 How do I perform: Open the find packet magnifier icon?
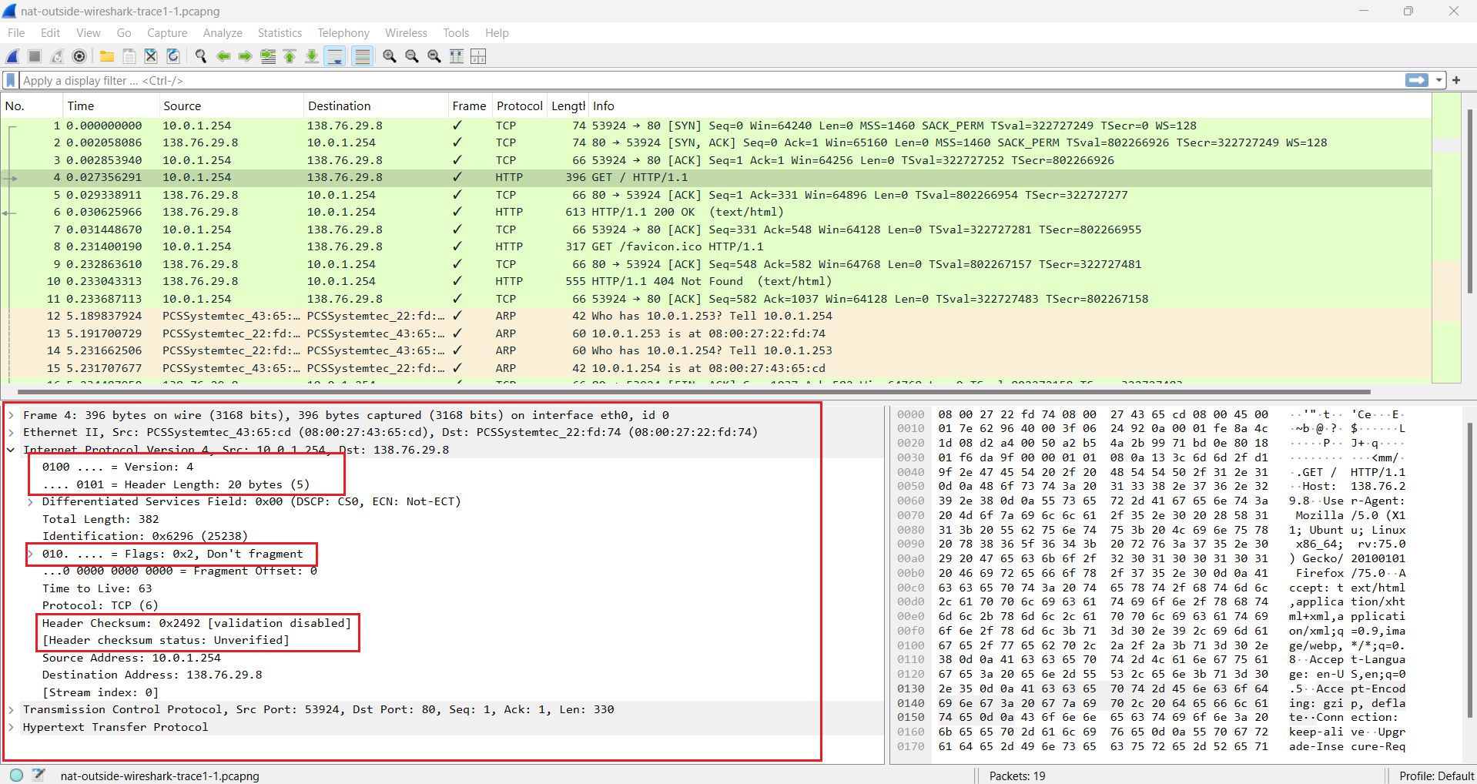(201, 56)
